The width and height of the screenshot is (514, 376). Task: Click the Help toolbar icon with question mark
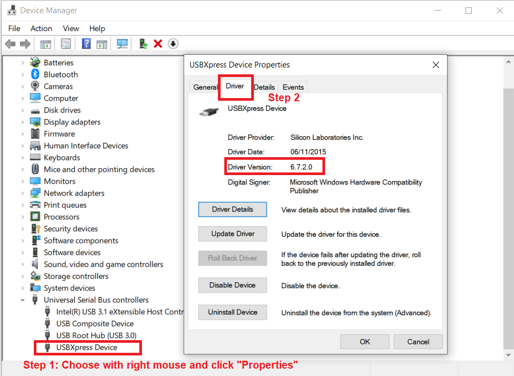[x=87, y=44]
